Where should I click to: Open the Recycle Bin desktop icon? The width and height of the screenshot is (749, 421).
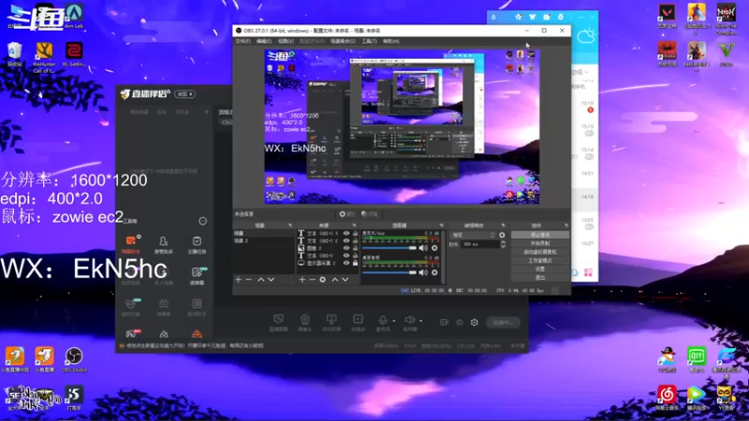pyautogui.click(x=14, y=54)
